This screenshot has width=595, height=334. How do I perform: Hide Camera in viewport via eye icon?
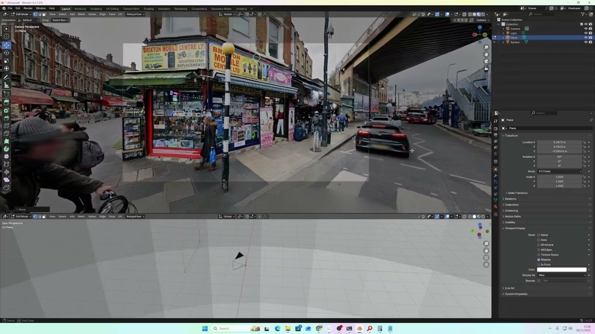[x=586, y=29]
